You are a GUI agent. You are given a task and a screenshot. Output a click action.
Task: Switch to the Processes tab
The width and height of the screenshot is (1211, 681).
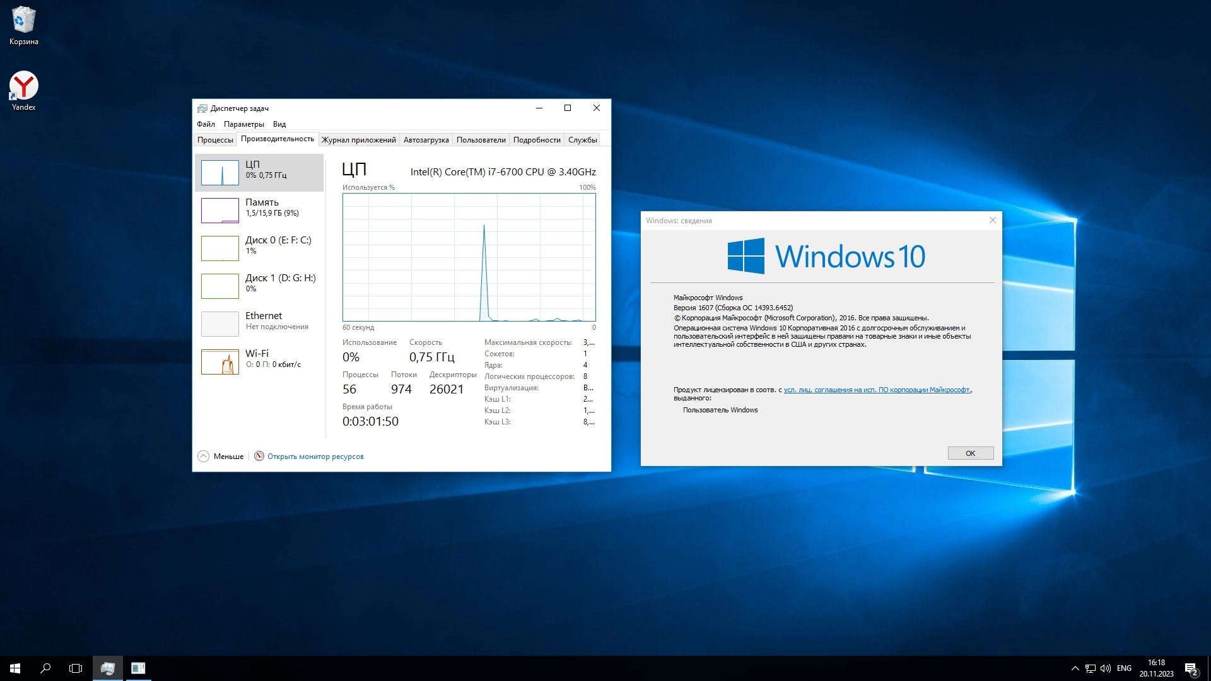point(215,140)
